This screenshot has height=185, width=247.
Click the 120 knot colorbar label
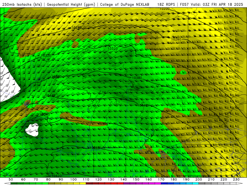coord(98,179)
